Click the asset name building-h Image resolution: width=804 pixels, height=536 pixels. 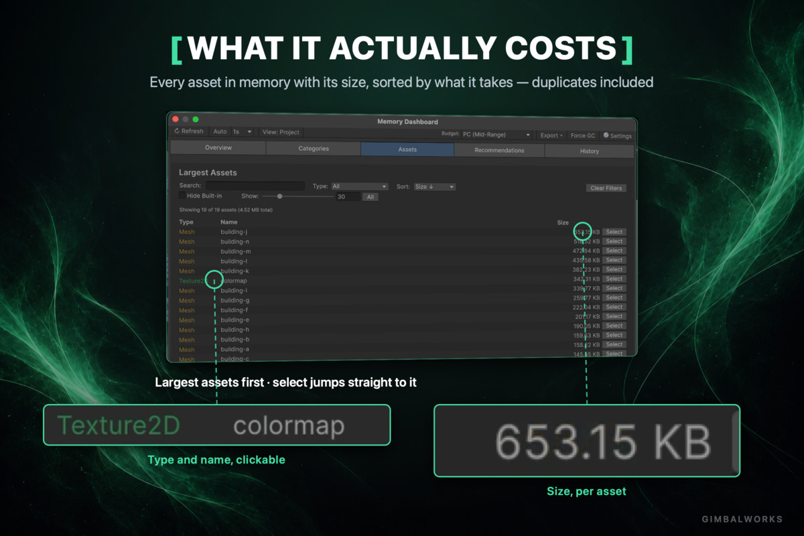coord(234,330)
